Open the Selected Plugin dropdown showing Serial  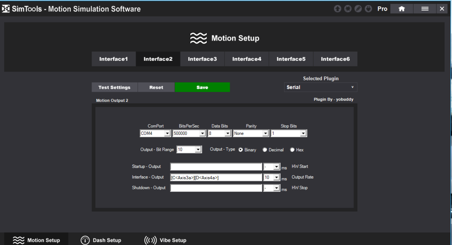(321, 87)
